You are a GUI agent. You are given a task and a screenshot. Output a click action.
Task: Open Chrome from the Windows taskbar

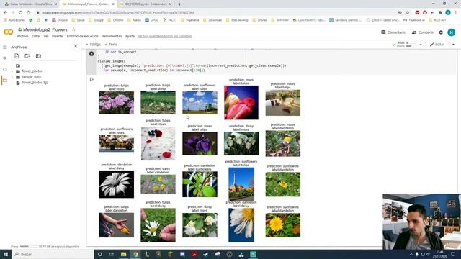135,254
